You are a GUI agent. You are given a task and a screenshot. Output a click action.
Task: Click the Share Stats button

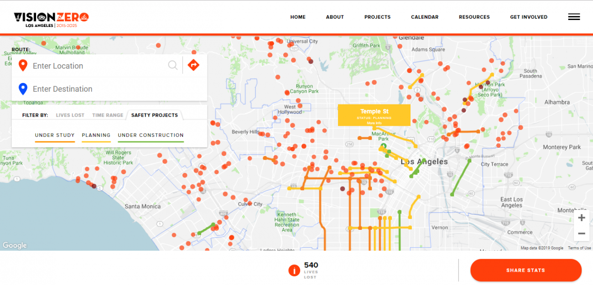[x=526, y=270]
